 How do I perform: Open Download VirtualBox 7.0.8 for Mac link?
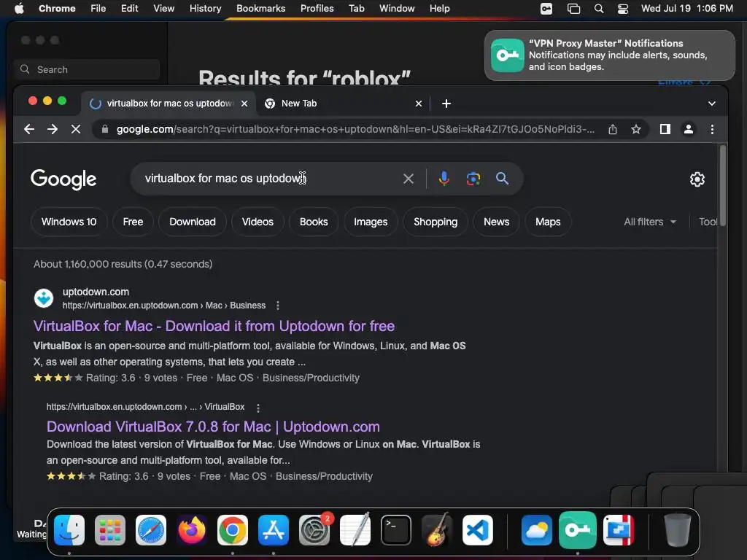(x=213, y=427)
